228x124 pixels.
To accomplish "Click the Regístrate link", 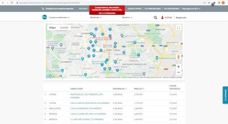I will [x=181, y=17].
